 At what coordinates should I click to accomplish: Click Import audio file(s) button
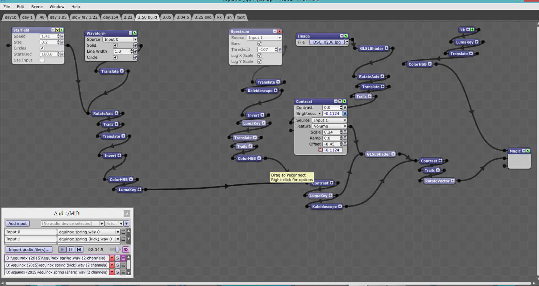click(x=29, y=249)
